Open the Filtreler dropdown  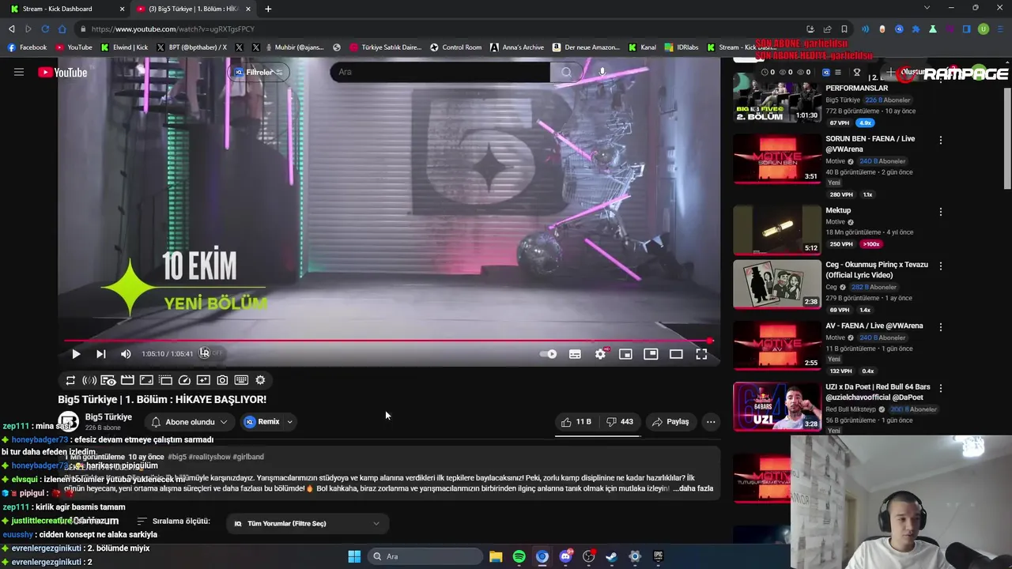pos(258,72)
